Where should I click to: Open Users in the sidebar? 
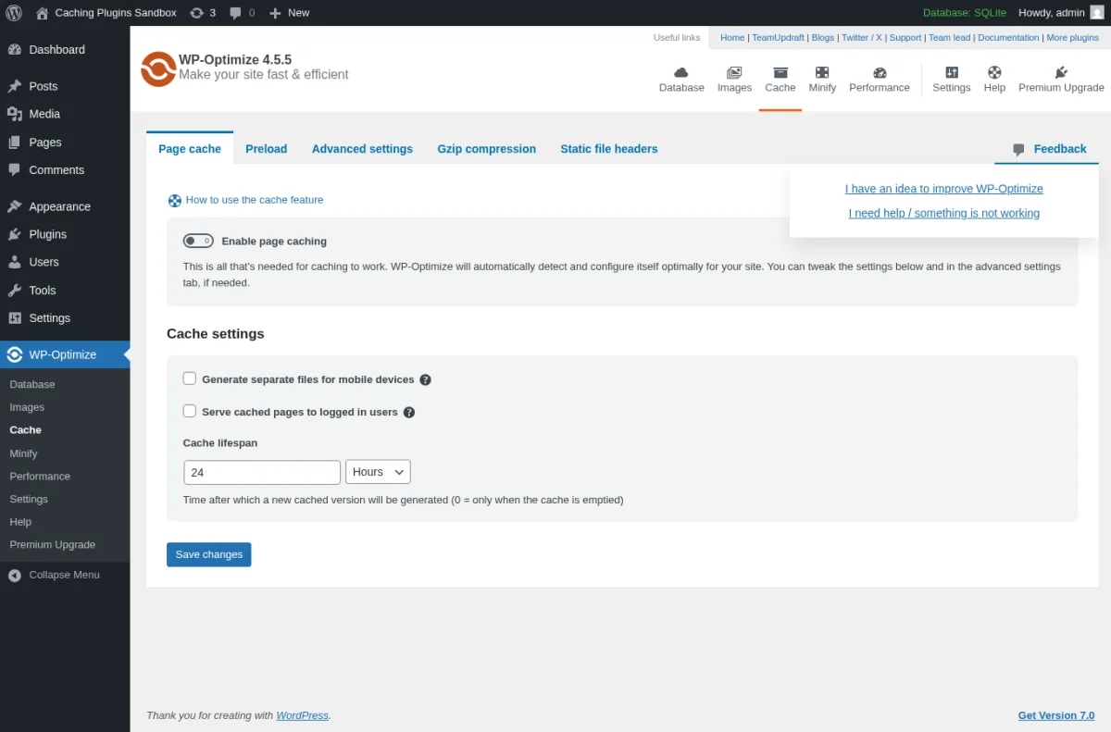point(65,262)
